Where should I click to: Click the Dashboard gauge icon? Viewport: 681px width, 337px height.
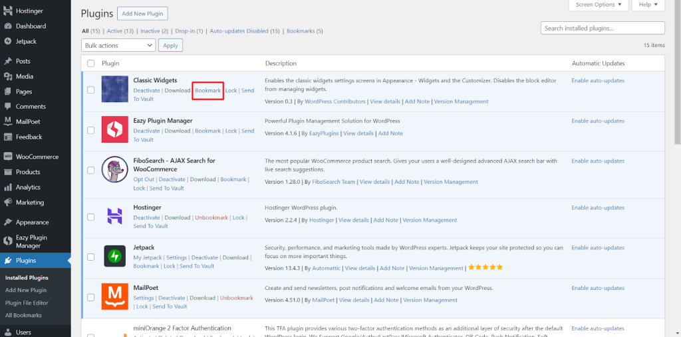tap(7, 26)
